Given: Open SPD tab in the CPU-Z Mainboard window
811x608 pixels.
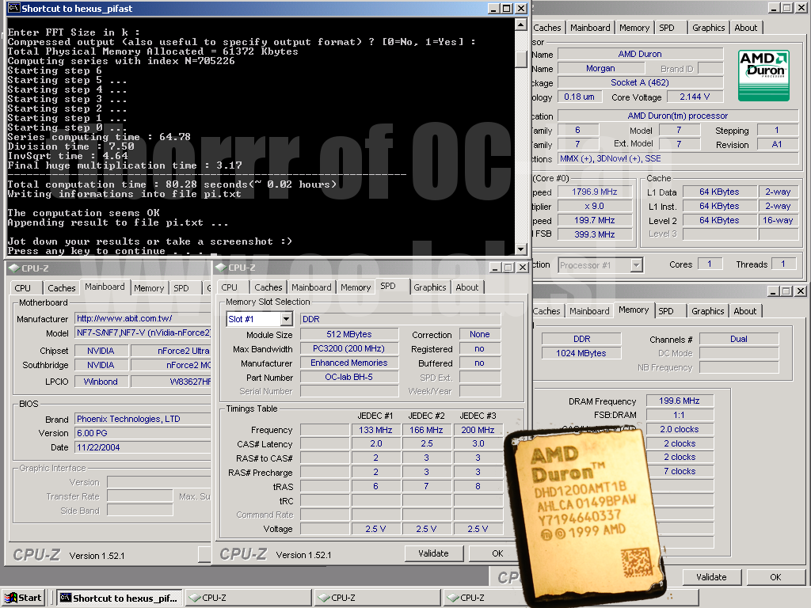Looking at the screenshot, I should coord(181,288).
